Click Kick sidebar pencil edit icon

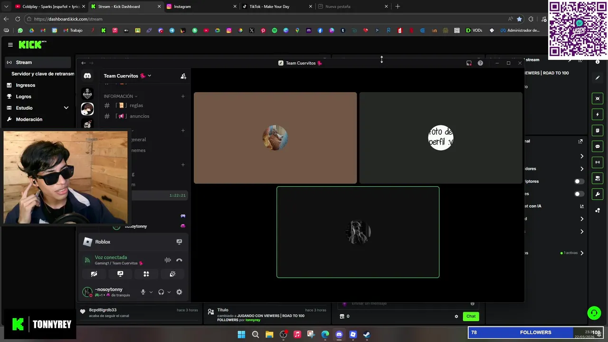click(x=598, y=78)
